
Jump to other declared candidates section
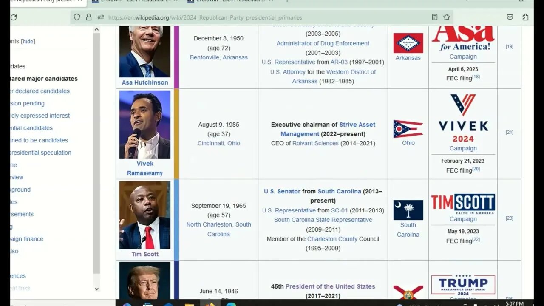[x=40, y=91]
